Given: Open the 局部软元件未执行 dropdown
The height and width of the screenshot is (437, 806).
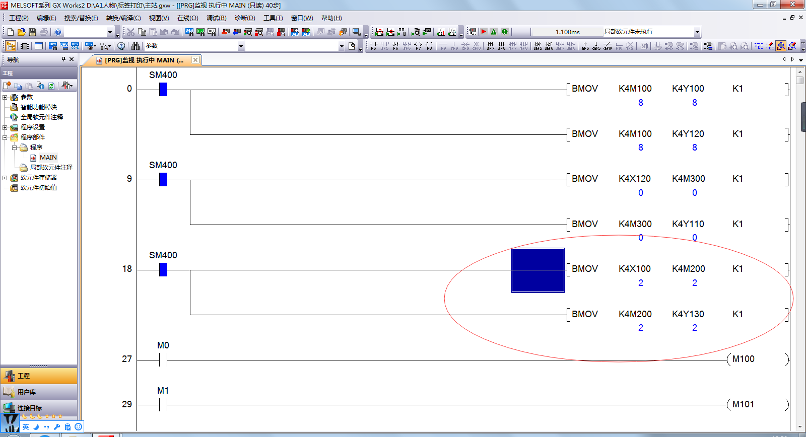Looking at the screenshot, I should pos(697,32).
